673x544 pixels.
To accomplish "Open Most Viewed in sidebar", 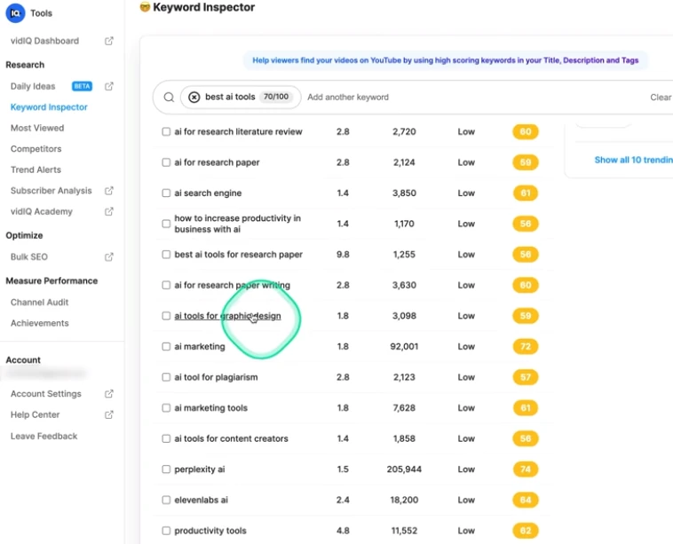I will click(37, 128).
